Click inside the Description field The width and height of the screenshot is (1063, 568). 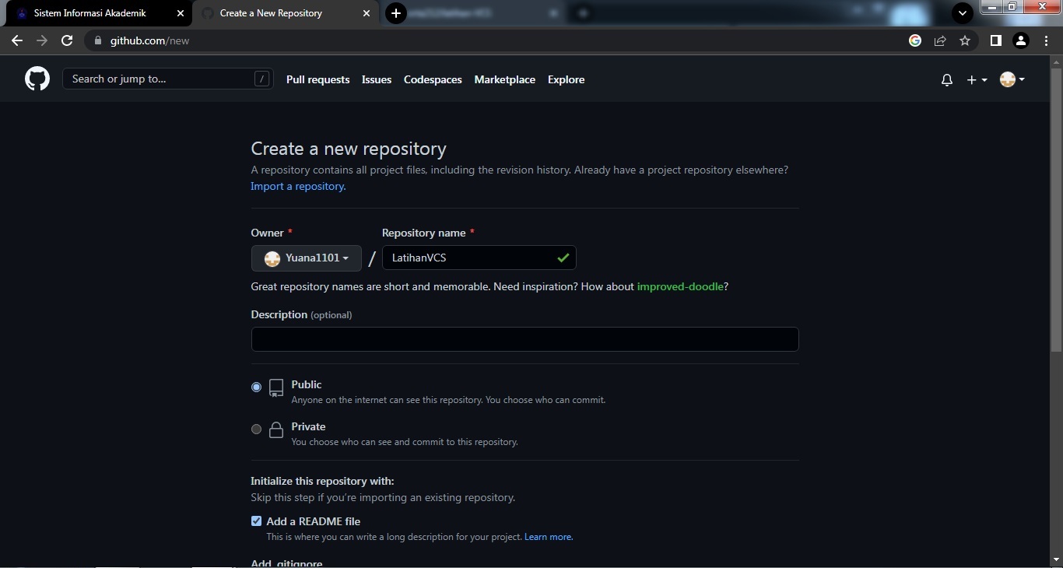tap(524, 340)
